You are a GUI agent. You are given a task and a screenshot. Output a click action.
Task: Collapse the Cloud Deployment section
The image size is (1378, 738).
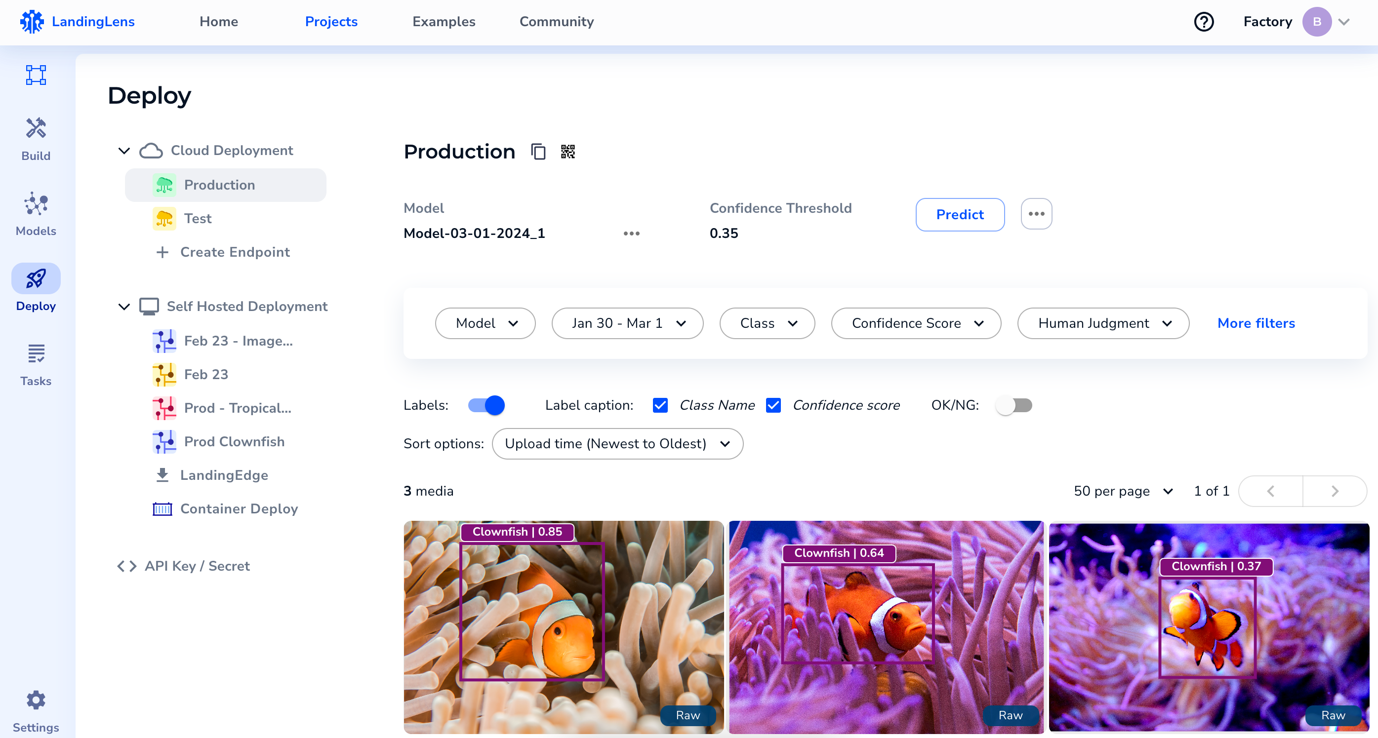click(x=124, y=151)
